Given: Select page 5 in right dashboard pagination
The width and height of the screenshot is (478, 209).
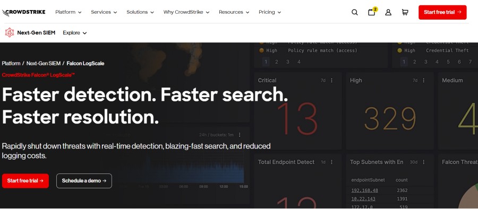Looking at the screenshot, I should pos(448,62).
